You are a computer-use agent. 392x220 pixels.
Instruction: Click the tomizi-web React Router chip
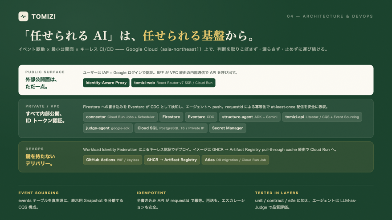tap(173, 83)
